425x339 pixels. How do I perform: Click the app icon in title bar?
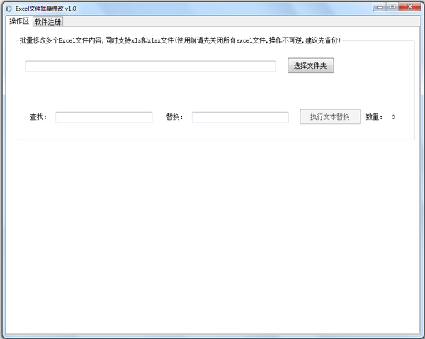pos(9,9)
